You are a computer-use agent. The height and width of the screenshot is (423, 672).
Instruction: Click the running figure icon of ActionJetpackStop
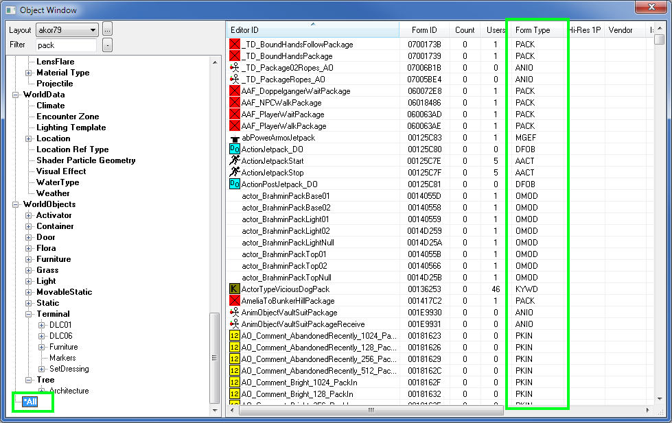coord(235,172)
